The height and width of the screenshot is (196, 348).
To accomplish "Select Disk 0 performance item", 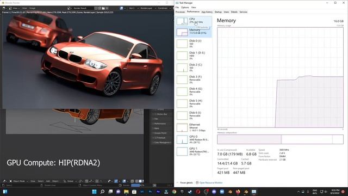I will 194,44.
